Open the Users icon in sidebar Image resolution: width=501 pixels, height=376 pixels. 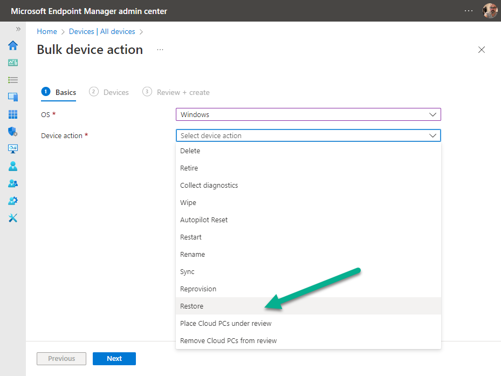pyautogui.click(x=13, y=166)
